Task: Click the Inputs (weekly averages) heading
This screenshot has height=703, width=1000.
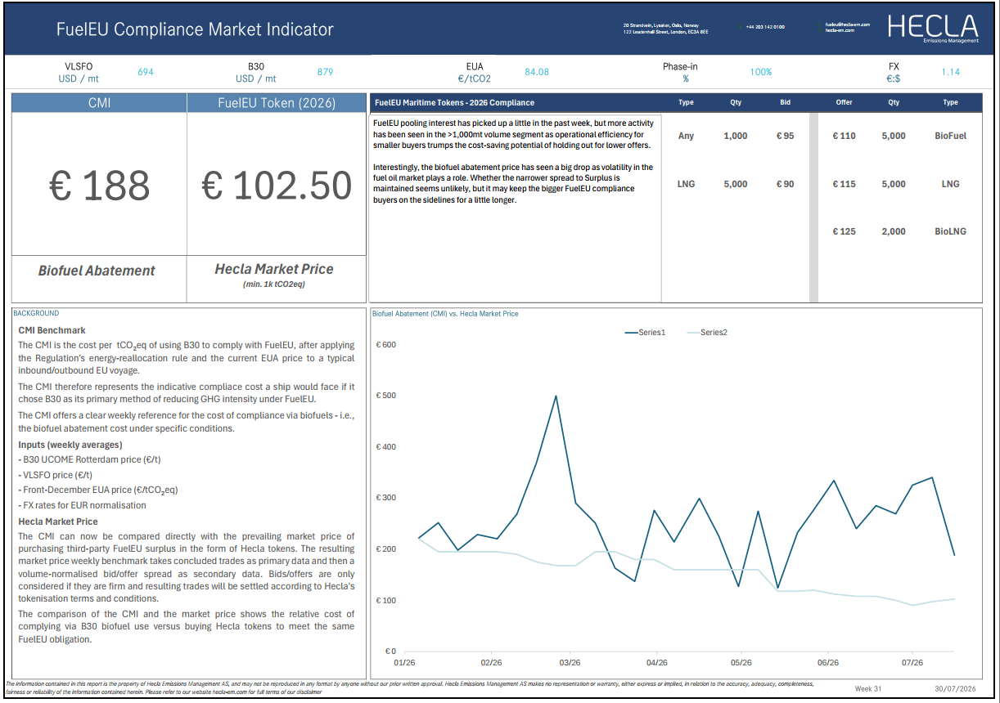Action: coord(70,445)
